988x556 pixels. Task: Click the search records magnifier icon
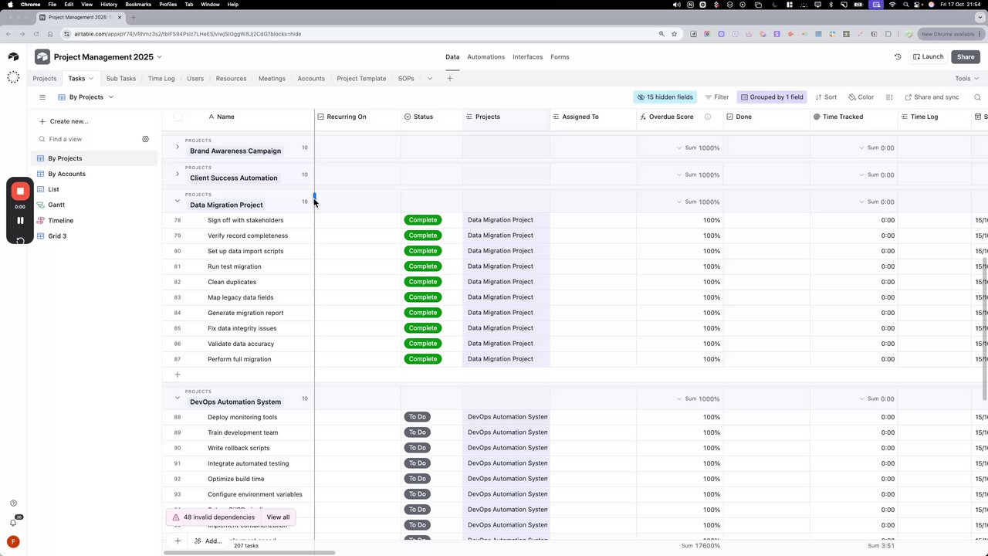pos(977,97)
